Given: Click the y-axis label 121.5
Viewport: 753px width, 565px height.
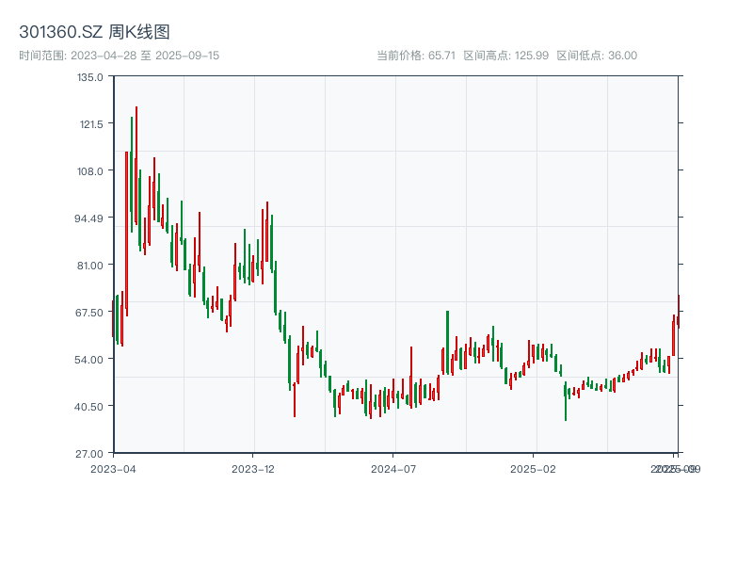Looking at the screenshot, I should pos(91,124).
